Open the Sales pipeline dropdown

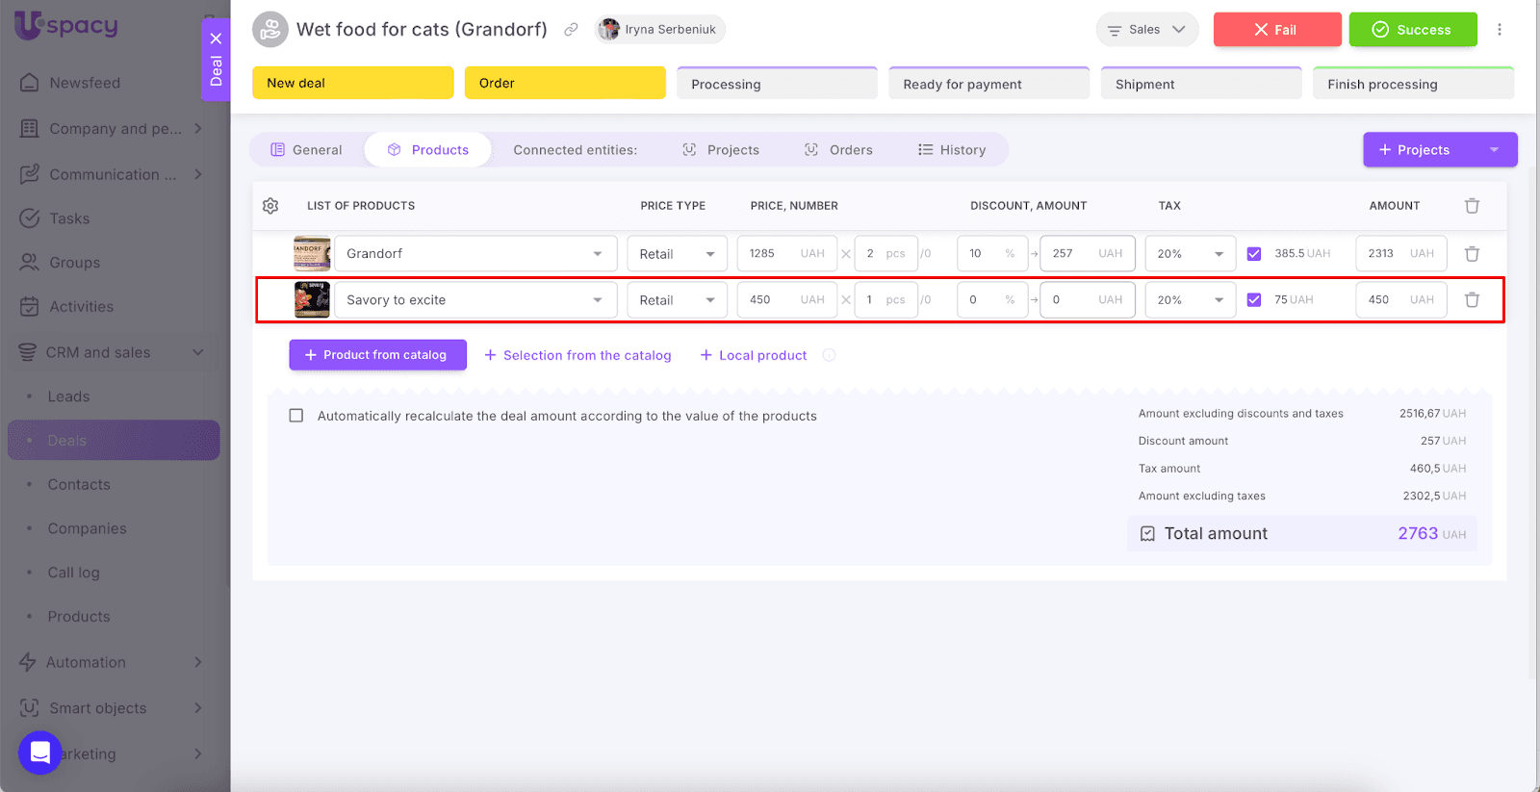point(1146,30)
